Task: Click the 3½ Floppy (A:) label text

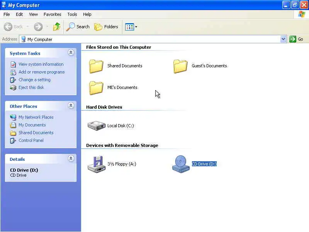Action: point(122,164)
